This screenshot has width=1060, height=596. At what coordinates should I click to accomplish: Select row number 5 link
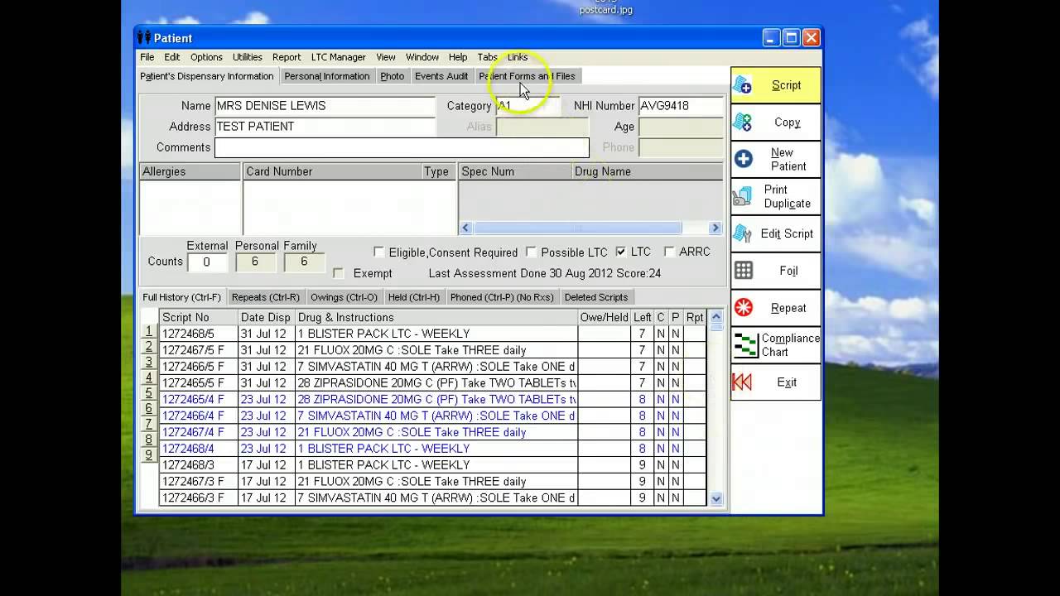(149, 393)
